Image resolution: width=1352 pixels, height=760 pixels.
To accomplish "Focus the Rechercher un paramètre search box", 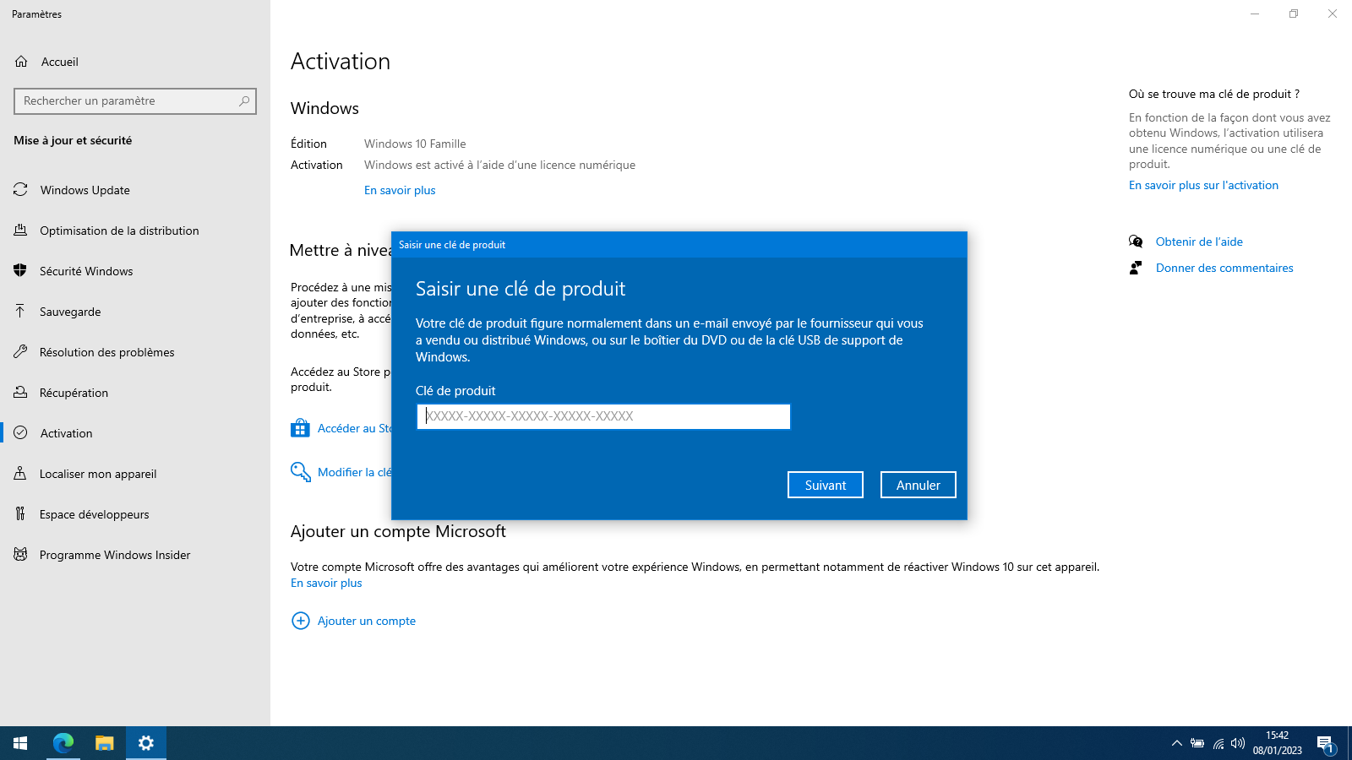I will tap(135, 100).
